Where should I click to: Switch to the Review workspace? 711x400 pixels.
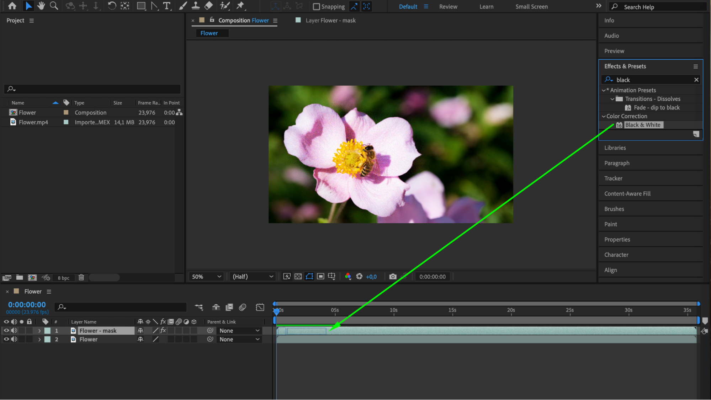[x=448, y=7]
